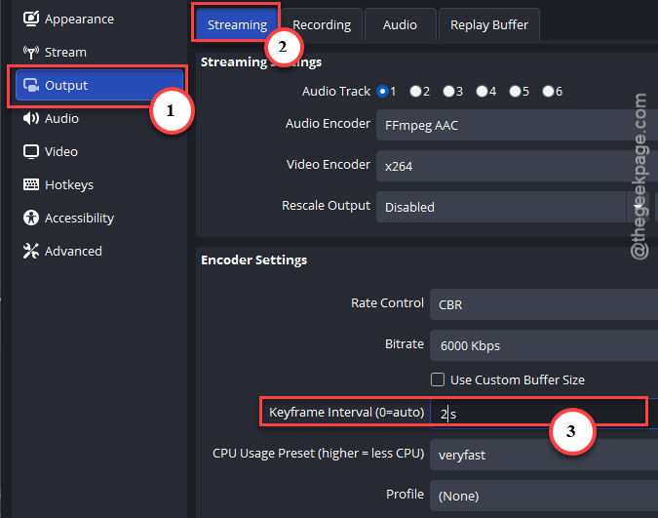Click the Advanced tools icon
This screenshot has height=518, width=658.
point(31,251)
